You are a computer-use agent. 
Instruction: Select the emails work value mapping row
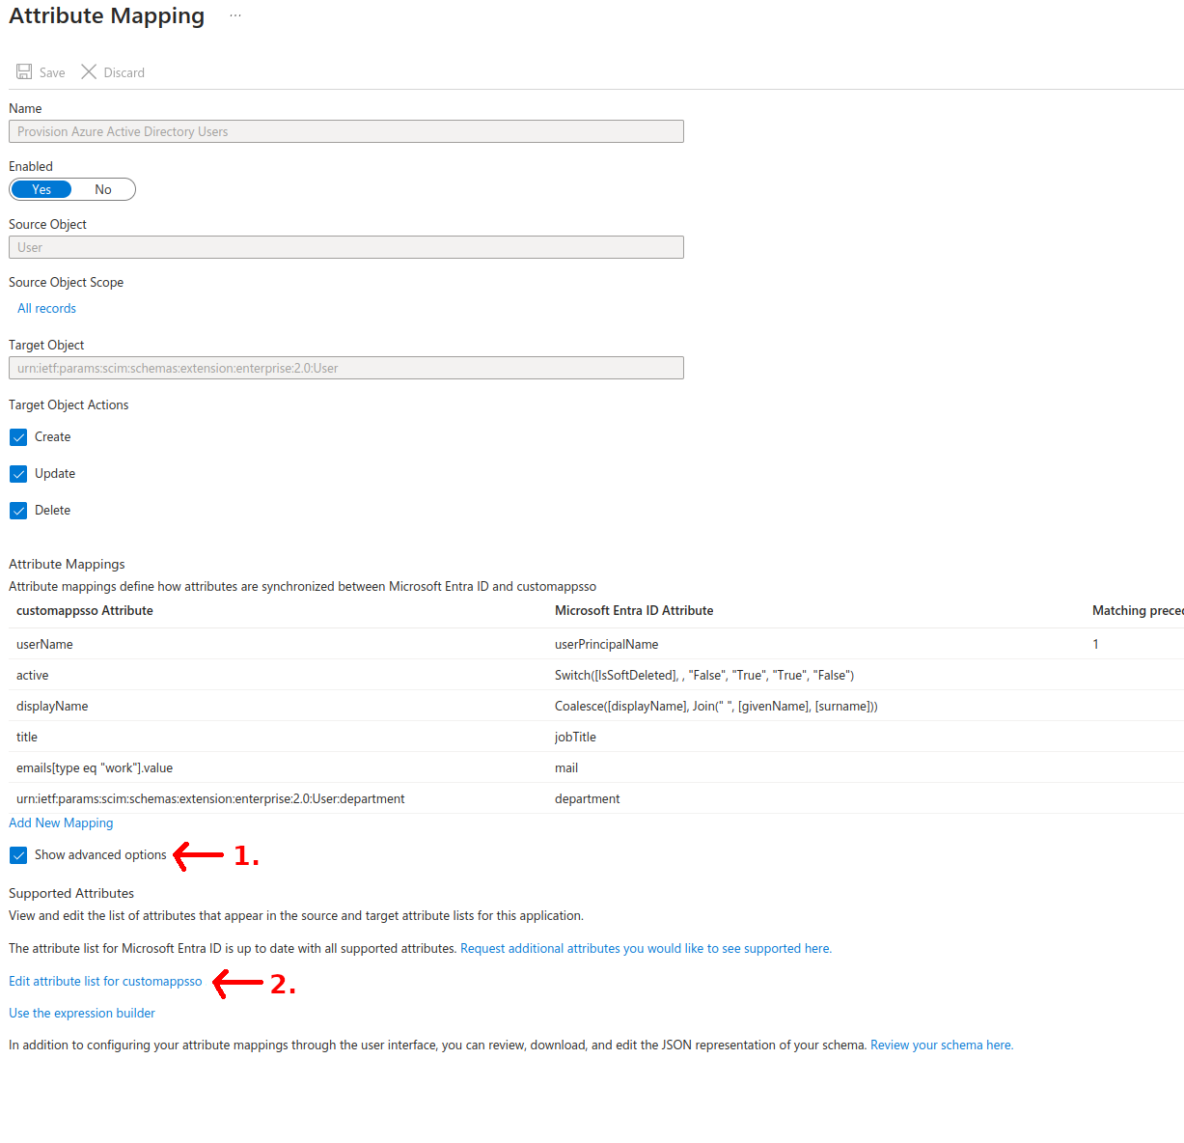point(95,767)
